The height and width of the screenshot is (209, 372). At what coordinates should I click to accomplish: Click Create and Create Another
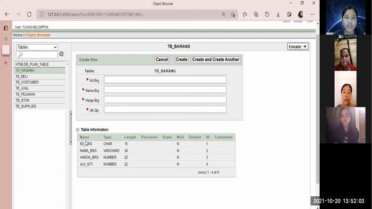click(x=216, y=60)
